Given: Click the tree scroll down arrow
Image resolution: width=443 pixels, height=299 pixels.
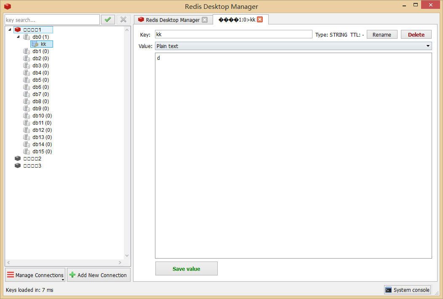Looking at the screenshot, I should [x=127, y=256].
